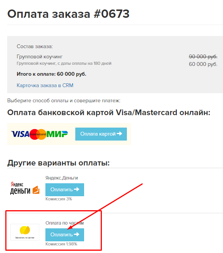Click the orange Yandex wallet icon
223x253 pixels.
pyautogui.click(x=36, y=190)
